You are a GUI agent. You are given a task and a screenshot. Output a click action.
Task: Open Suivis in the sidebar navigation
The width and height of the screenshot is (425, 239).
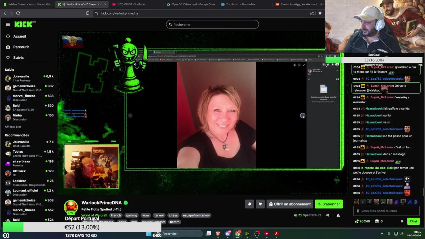pyautogui.click(x=15, y=58)
